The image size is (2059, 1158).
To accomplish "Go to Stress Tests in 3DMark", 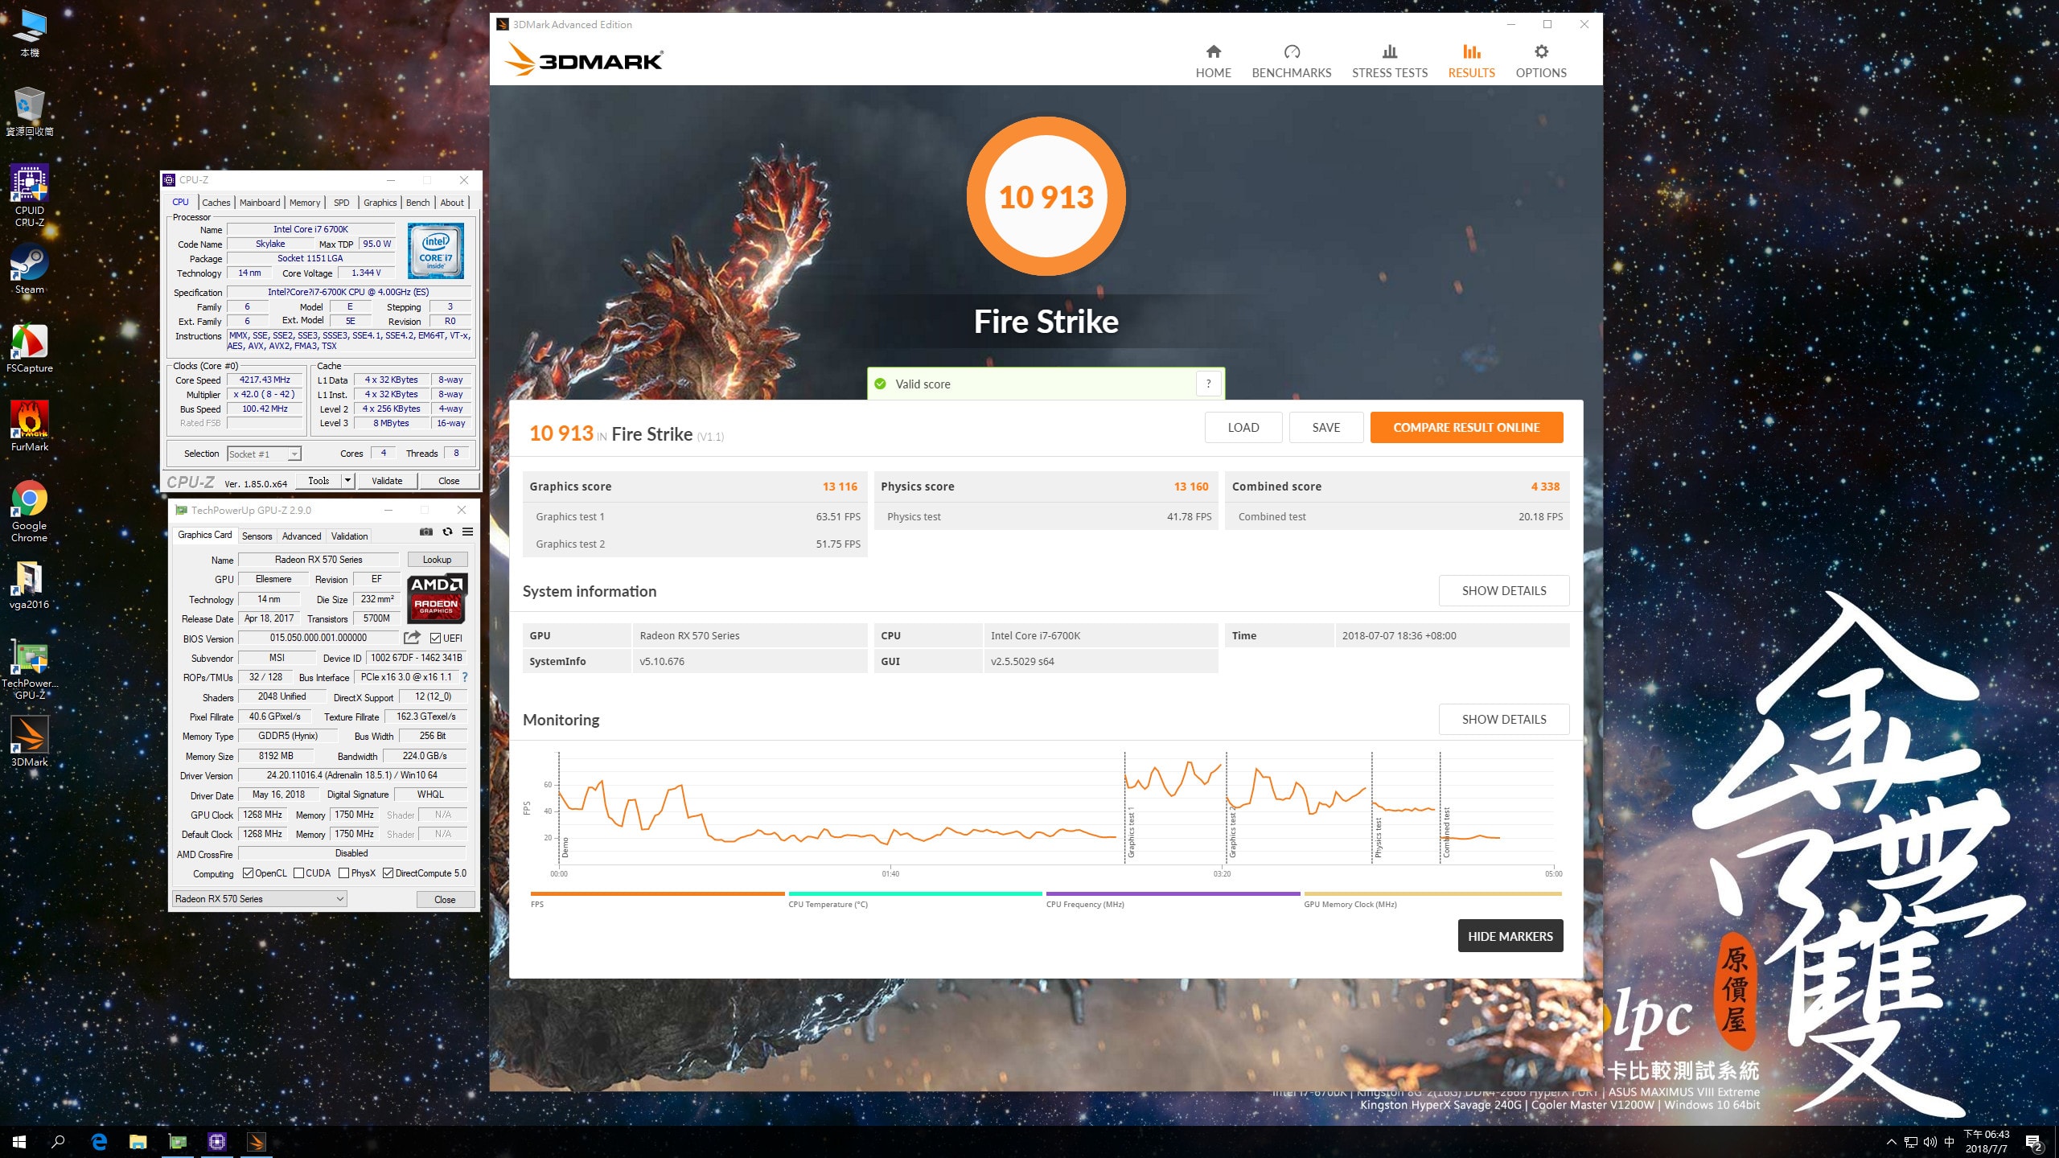I will pos(1389,62).
